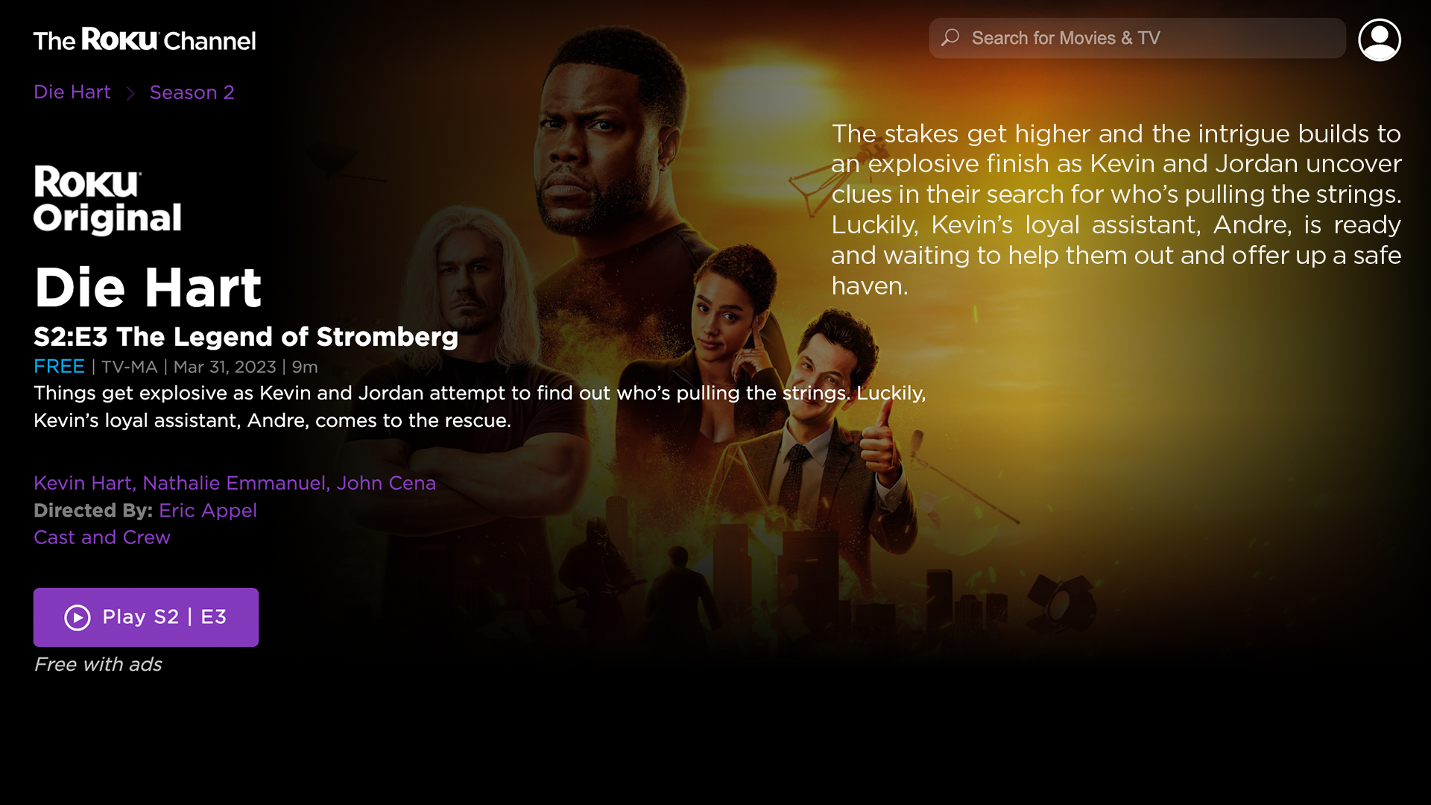
Task: Click the long episode synopsis text
Action: (x=1116, y=209)
